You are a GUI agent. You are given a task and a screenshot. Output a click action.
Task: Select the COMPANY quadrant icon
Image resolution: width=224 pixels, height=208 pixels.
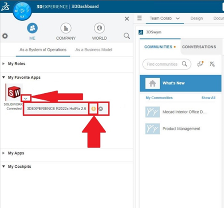(x=66, y=29)
